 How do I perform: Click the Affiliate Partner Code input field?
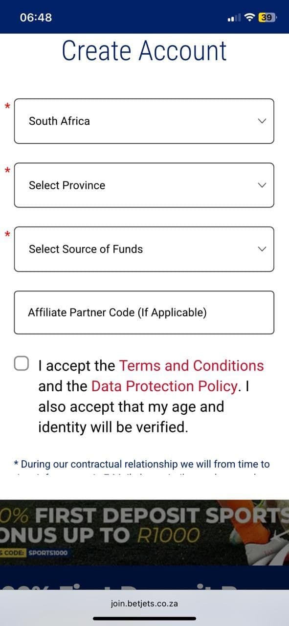pos(144,312)
